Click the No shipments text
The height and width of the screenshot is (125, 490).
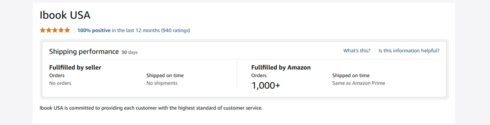click(x=162, y=83)
